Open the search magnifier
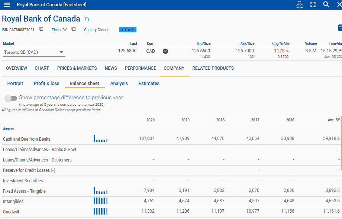 [x=326, y=4]
